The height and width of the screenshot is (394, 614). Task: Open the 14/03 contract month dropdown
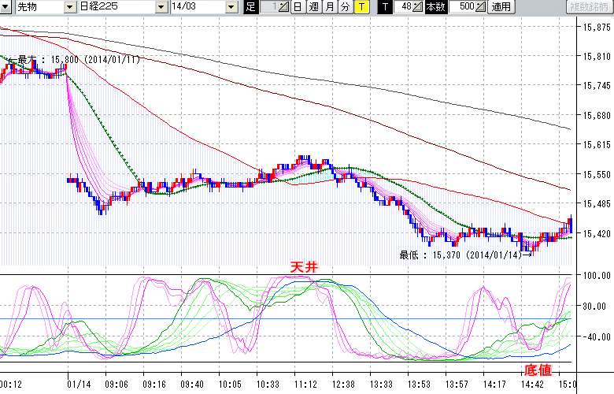(x=231, y=7)
